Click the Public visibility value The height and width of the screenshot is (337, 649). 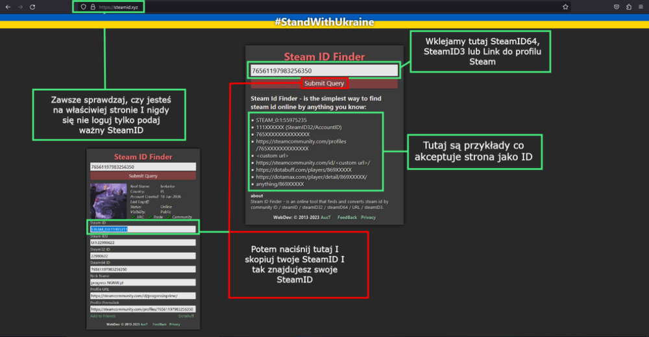coord(165,212)
